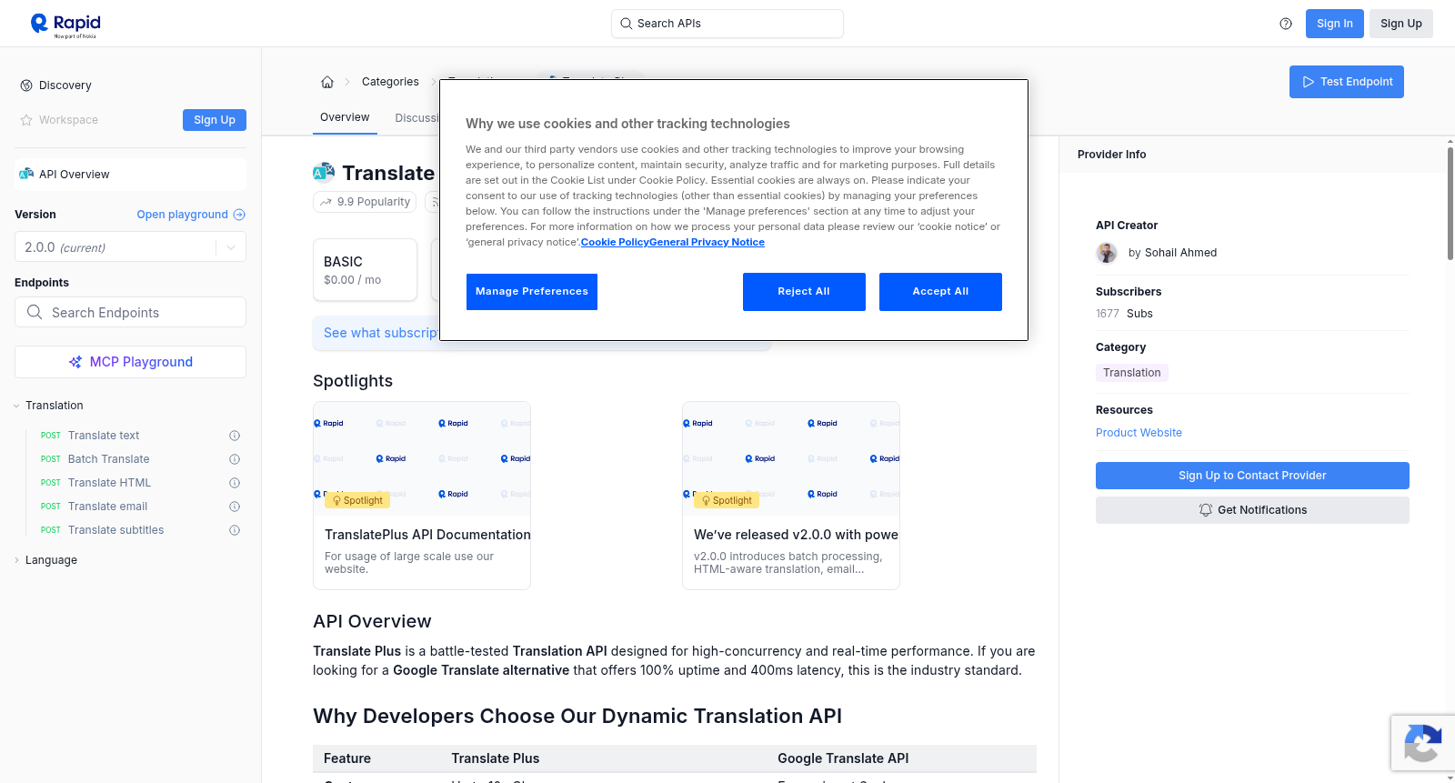Image resolution: width=1455 pixels, height=783 pixels.
Task: Collapse the Translation endpoint group
Action: [x=16, y=406]
